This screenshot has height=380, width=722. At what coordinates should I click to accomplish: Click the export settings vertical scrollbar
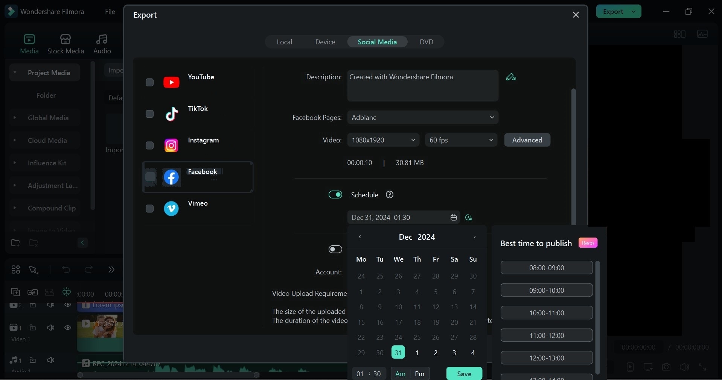tap(573, 157)
